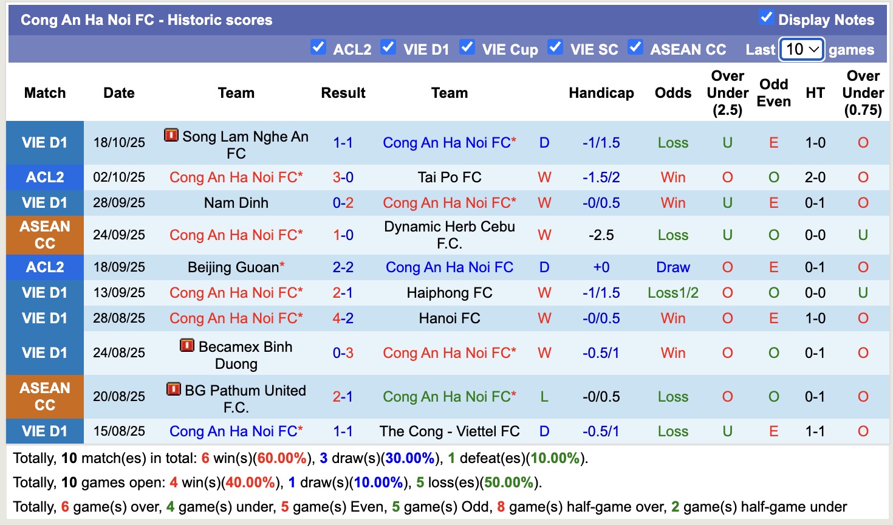Screen dimensions: 893x525
Task: Toggle the VIE SC checkbox
Action: click(555, 46)
